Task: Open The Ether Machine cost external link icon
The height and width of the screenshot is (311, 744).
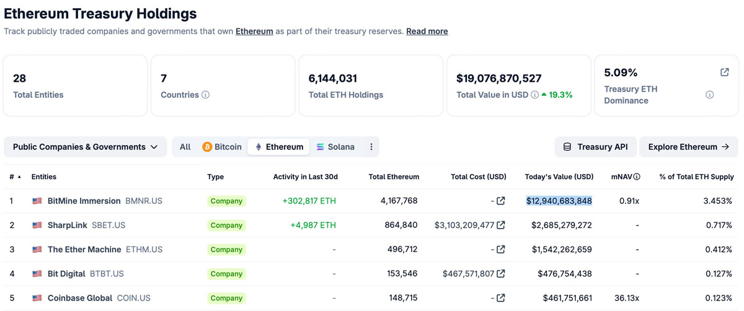Action: click(x=501, y=249)
